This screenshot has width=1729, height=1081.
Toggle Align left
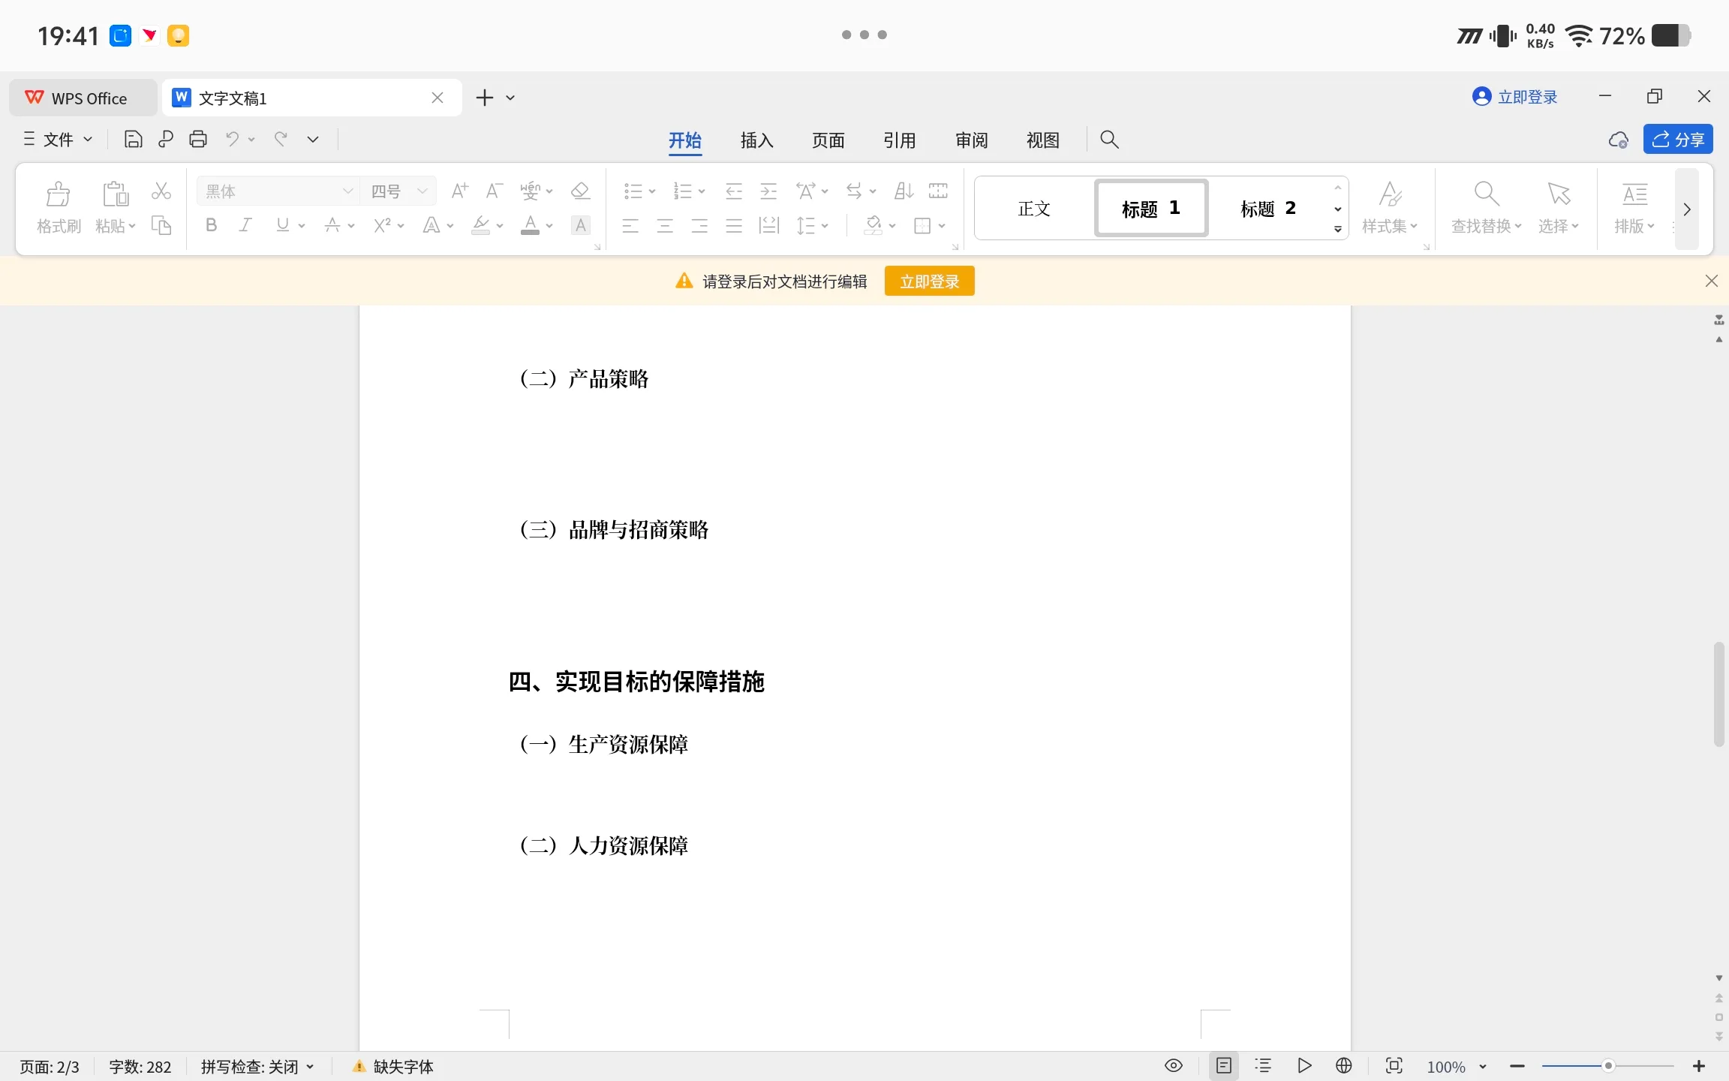coord(630,225)
